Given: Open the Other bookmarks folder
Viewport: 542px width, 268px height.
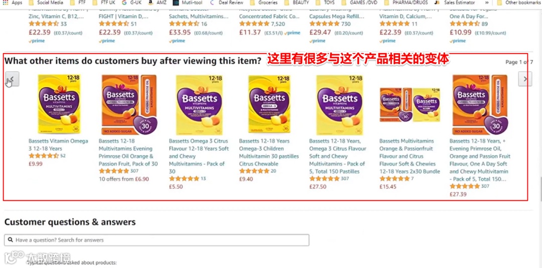Looking at the screenshot, I should [519, 3].
